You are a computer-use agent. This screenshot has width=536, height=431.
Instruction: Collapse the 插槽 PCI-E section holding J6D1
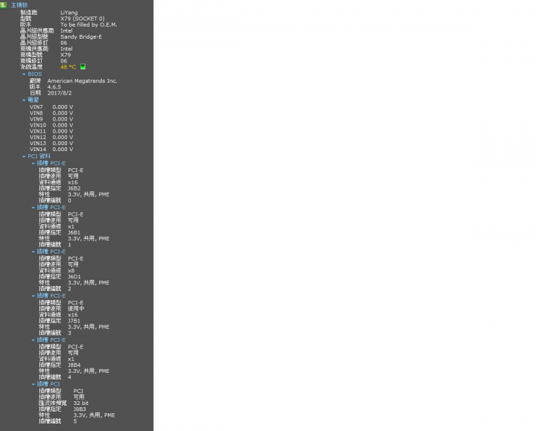pyautogui.click(x=33, y=252)
